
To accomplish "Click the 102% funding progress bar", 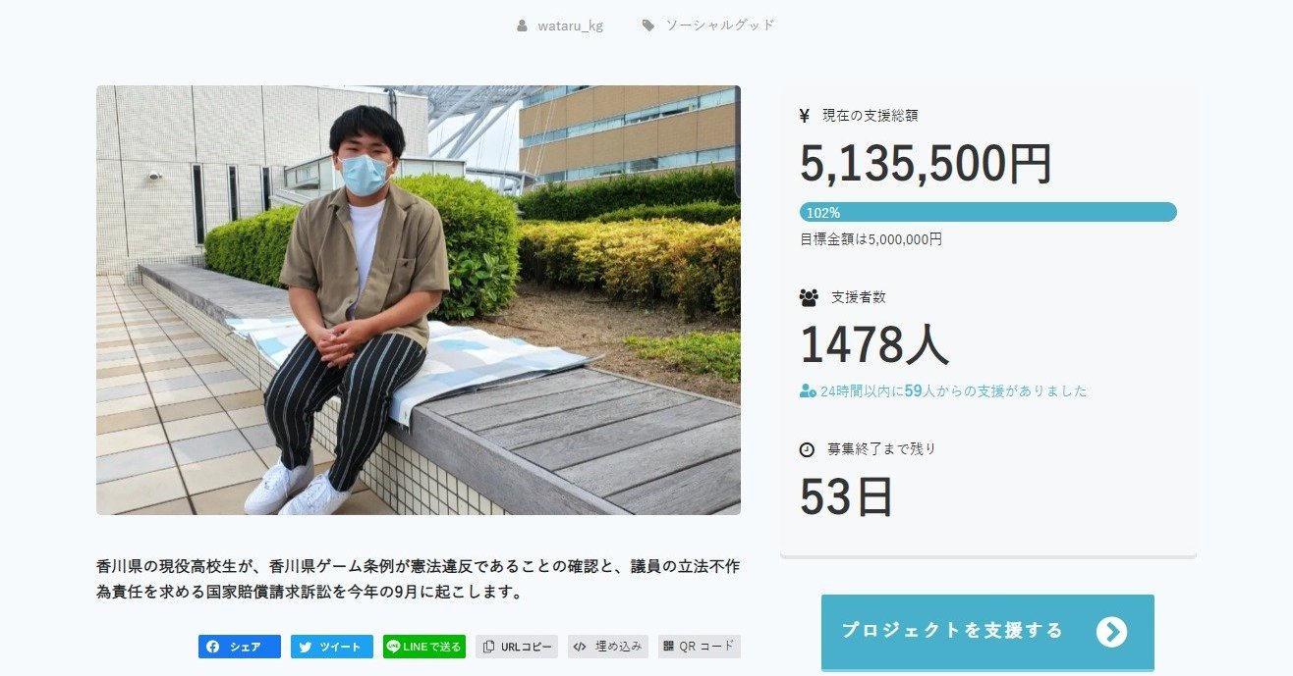I will [987, 212].
